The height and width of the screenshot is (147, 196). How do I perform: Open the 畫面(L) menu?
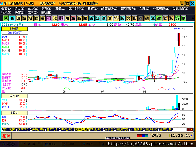tap(6, 8)
